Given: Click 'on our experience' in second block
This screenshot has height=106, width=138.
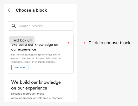Looking at the screenshot, I should point(29,88).
